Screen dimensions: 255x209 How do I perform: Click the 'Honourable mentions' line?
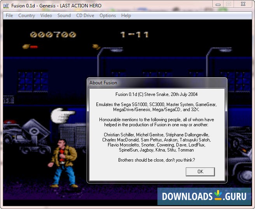pos(156,120)
